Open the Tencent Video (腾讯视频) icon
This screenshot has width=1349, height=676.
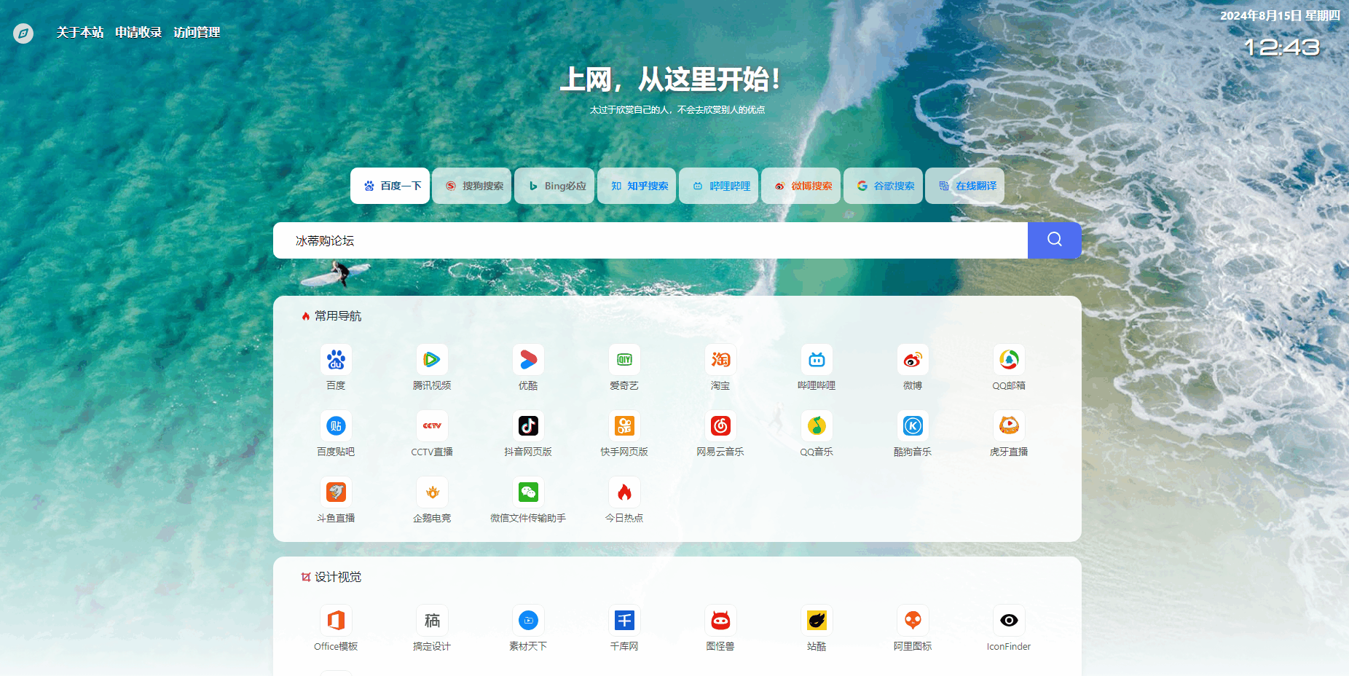coord(432,360)
